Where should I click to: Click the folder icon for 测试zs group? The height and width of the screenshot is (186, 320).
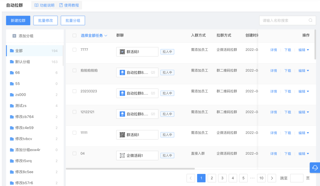tap(12, 106)
